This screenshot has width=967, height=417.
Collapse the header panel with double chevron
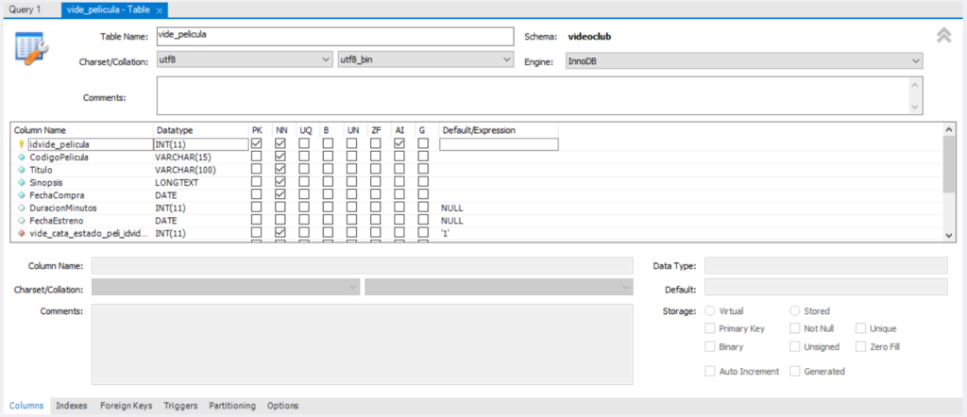(943, 36)
